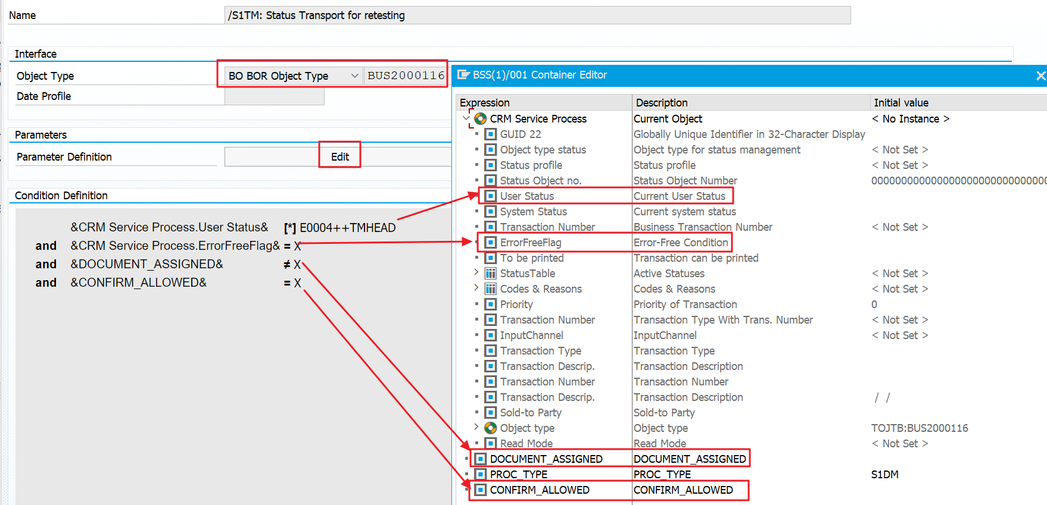Expand the StatusTable tree node
1047x505 pixels.
476,272
